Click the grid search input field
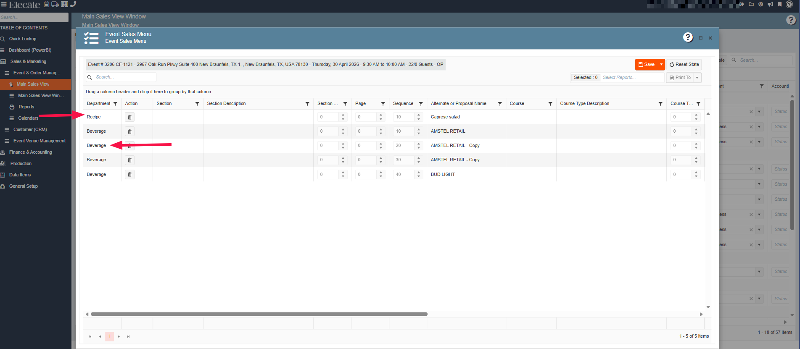This screenshot has height=349, width=800. click(x=124, y=77)
